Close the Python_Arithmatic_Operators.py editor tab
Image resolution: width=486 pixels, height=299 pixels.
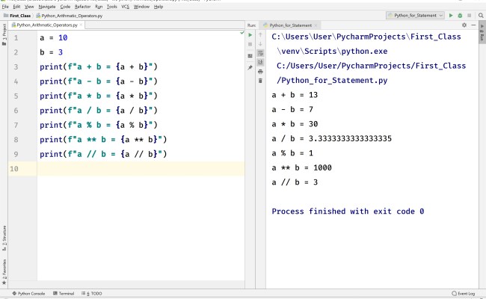[81, 25]
